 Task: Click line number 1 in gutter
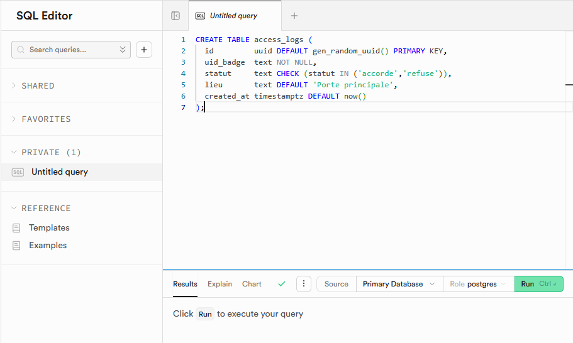point(183,40)
